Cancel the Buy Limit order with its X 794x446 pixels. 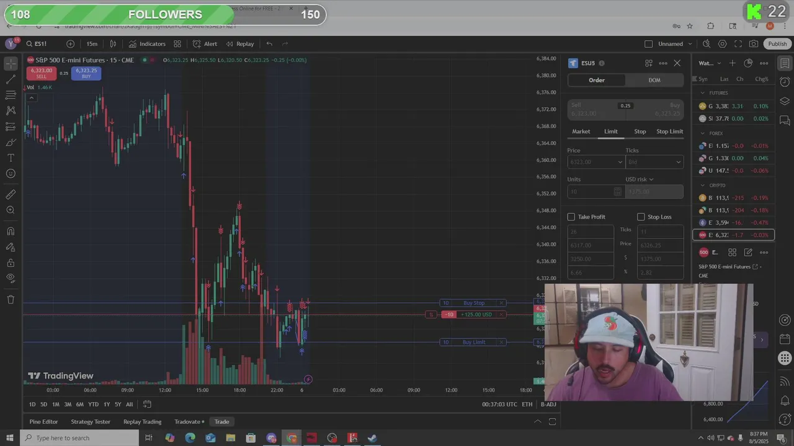tap(501, 342)
